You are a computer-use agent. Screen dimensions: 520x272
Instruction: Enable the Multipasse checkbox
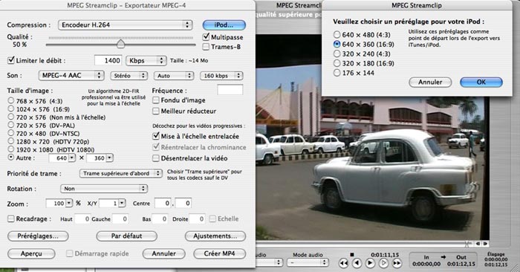206,37
